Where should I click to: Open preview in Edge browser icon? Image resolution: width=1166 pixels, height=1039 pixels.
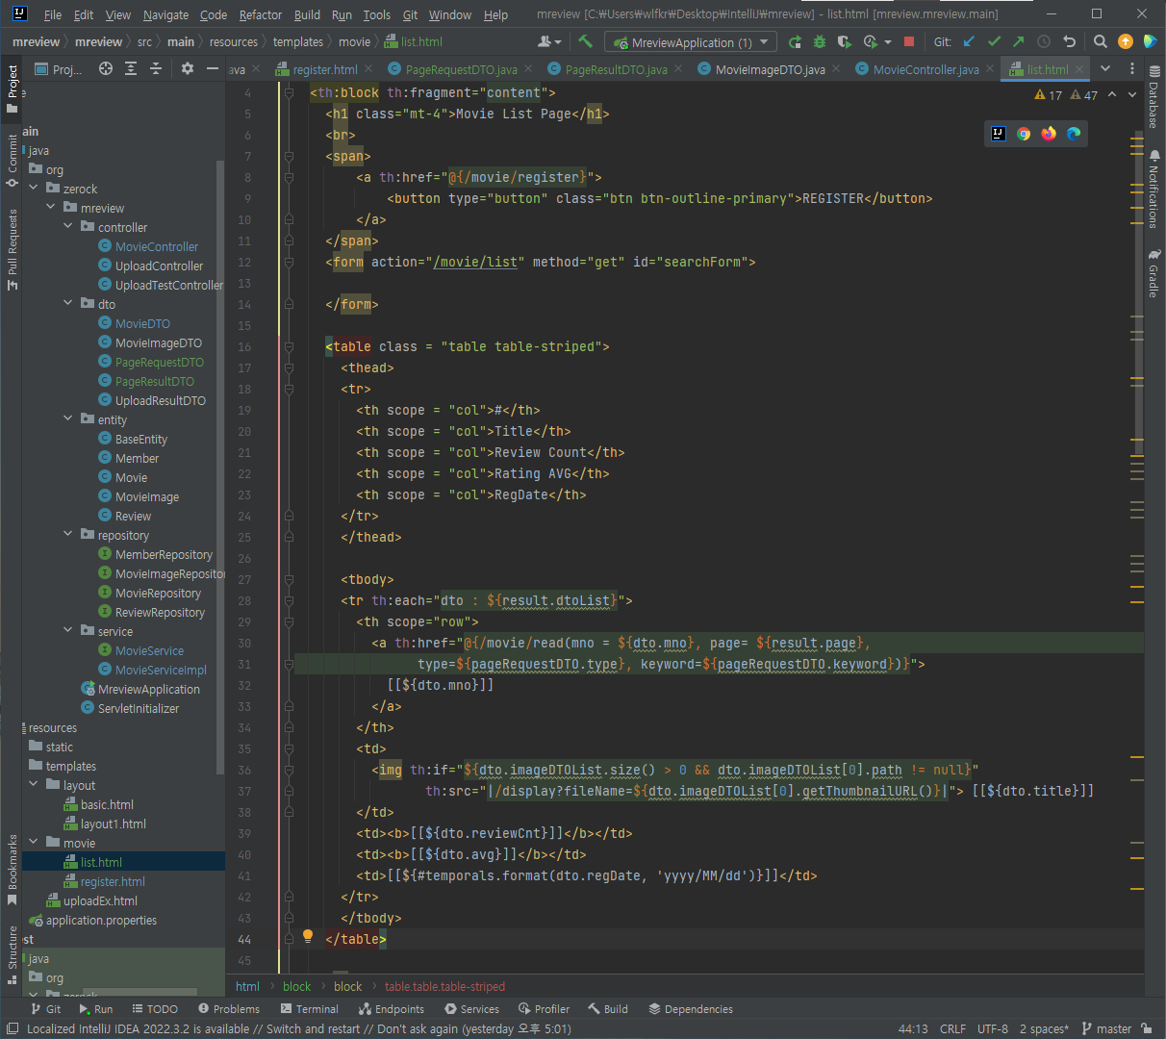1074,134
